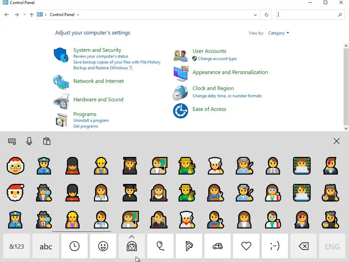Switch keyboard to abc letters layout

[x=46, y=246]
